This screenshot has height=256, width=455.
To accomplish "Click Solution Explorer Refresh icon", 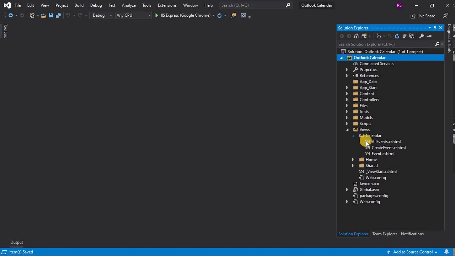I will pyautogui.click(x=397, y=36).
